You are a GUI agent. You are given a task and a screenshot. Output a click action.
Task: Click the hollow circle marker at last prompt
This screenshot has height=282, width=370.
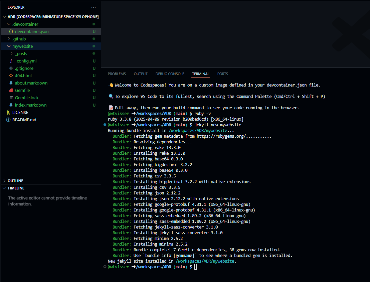pos(105,267)
